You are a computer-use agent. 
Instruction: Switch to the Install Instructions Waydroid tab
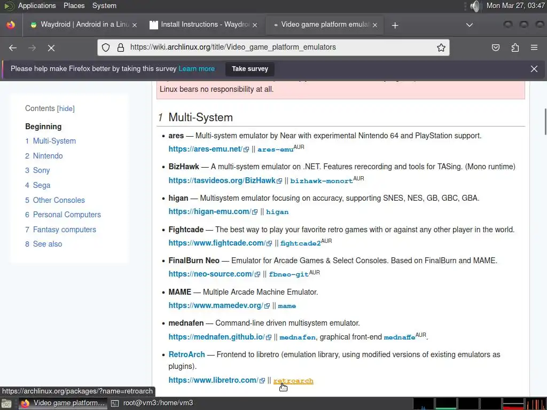204,25
